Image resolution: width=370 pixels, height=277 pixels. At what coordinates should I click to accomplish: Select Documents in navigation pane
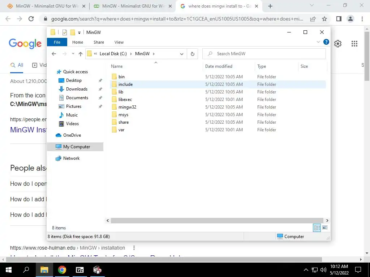click(x=77, y=98)
